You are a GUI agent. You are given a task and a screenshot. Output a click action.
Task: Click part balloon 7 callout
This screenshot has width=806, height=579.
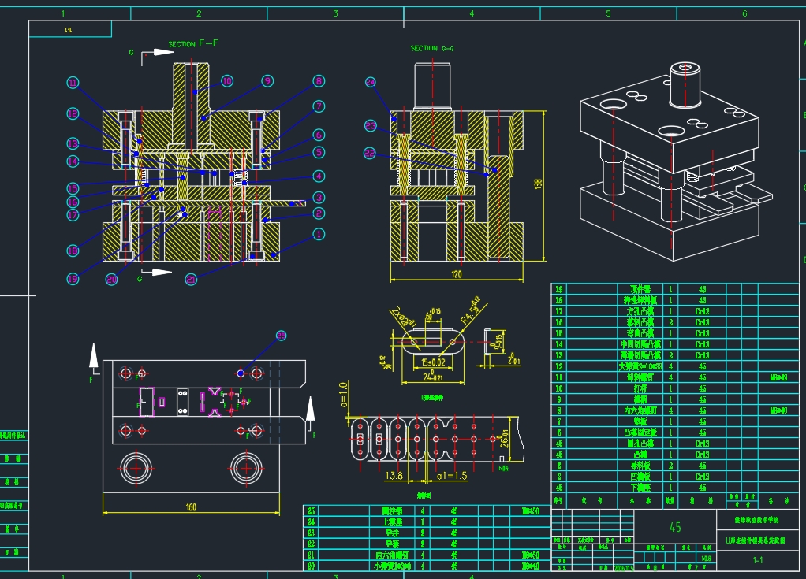click(319, 106)
